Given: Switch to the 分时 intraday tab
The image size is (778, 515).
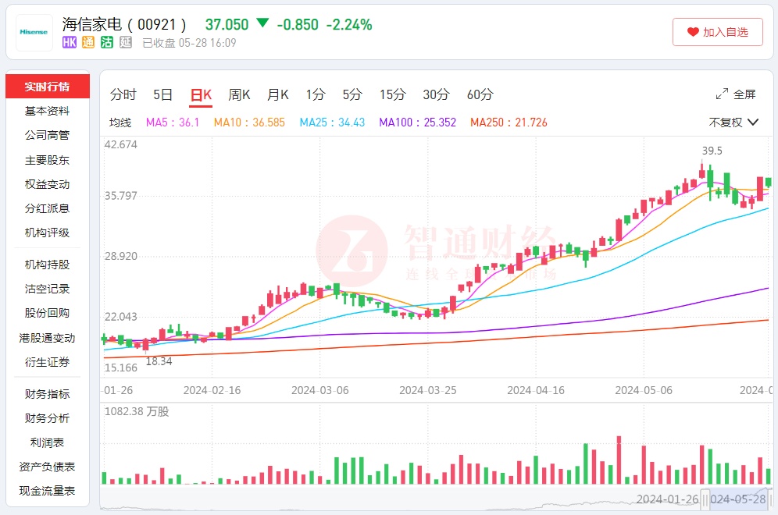Looking at the screenshot, I should 123,95.
